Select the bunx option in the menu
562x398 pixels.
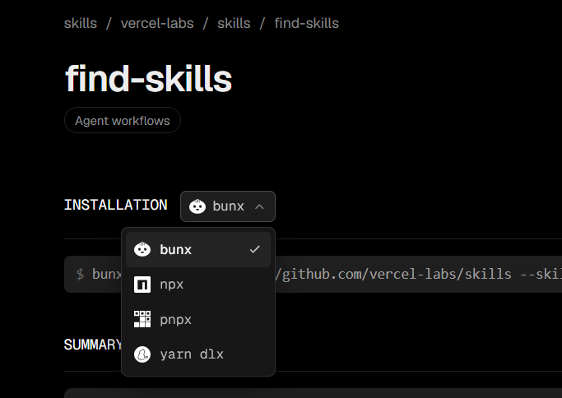point(198,249)
